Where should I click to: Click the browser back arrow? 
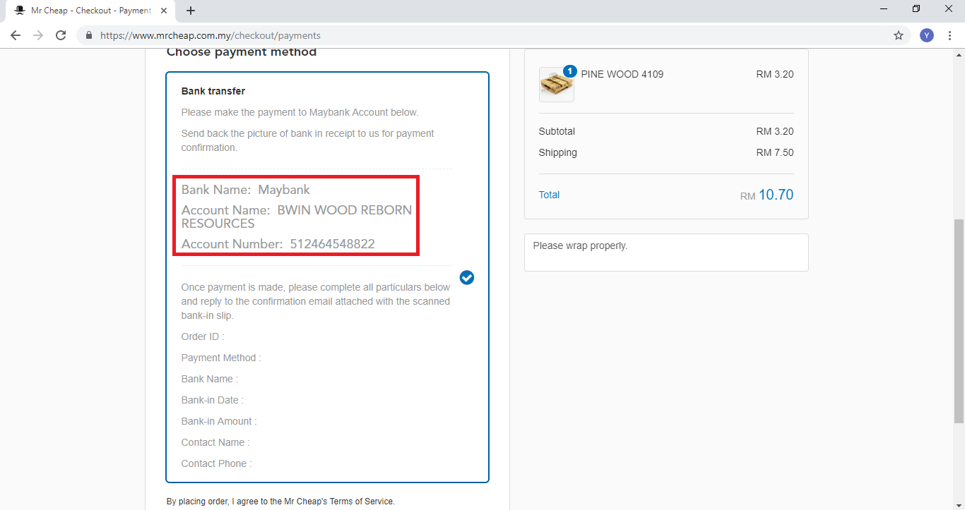coord(16,35)
